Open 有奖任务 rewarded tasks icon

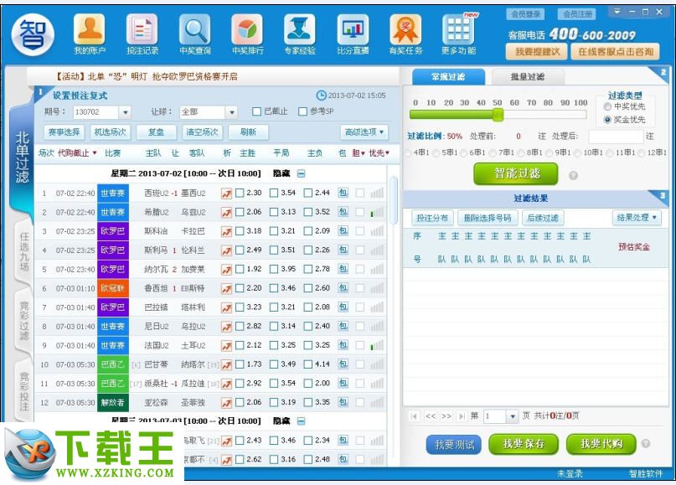(x=405, y=32)
